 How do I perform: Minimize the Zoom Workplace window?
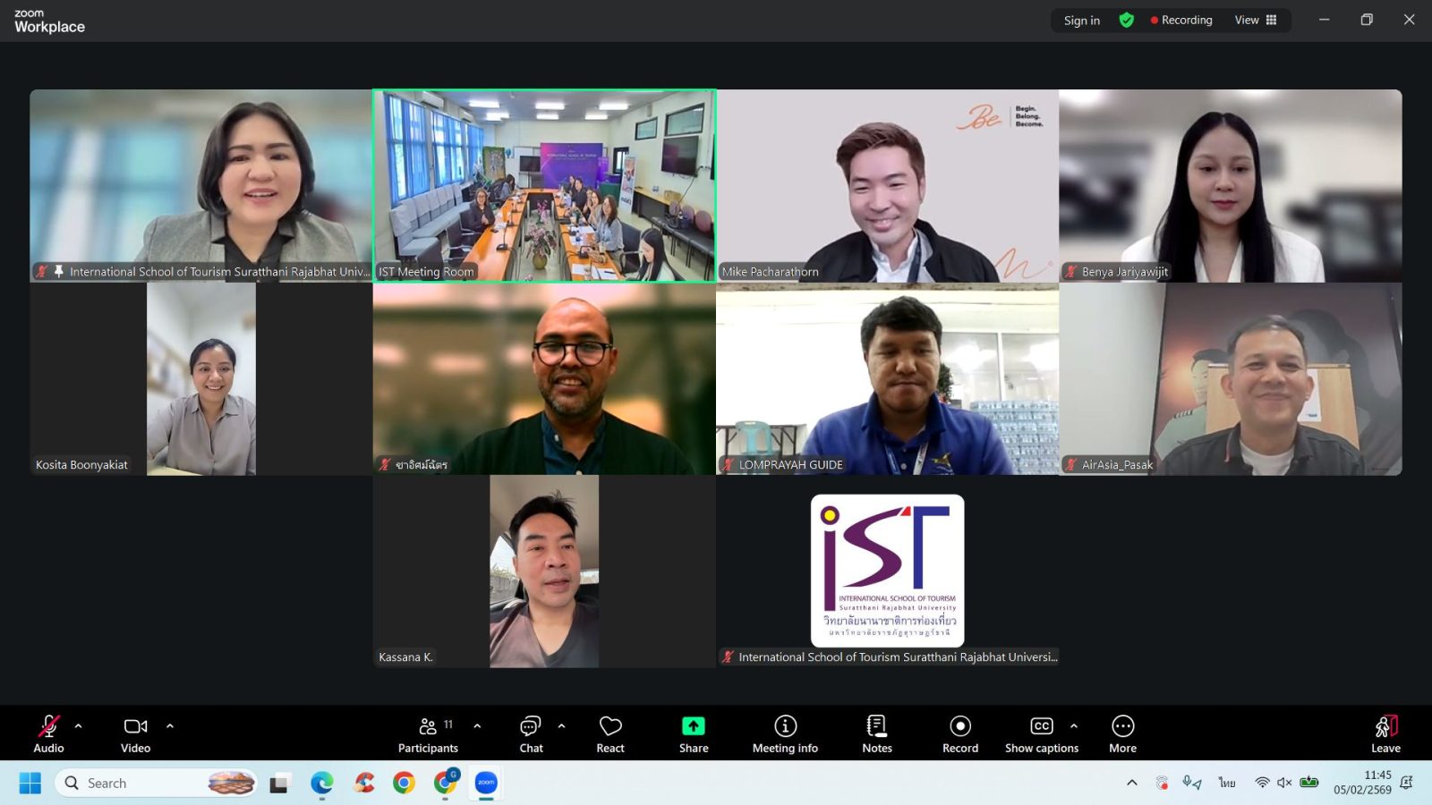pyautogui.click(x=1324, y=20)
